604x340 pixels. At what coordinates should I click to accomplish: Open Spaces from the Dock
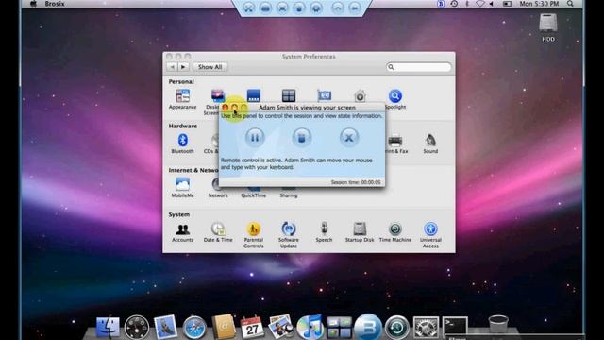[339, 328]
